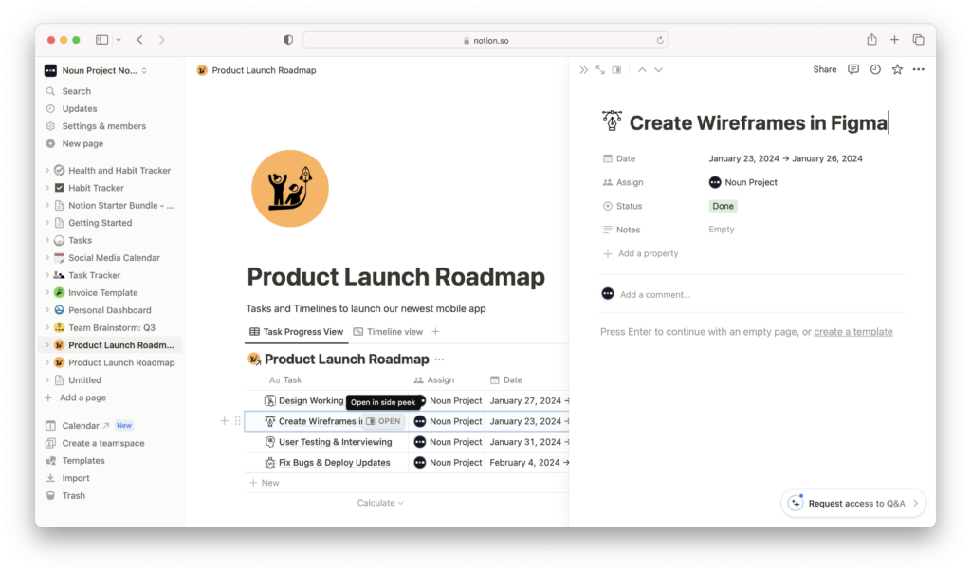Change the Create Wireframes page icon
This screenshot has width=971, height=573.
point(612,120)
